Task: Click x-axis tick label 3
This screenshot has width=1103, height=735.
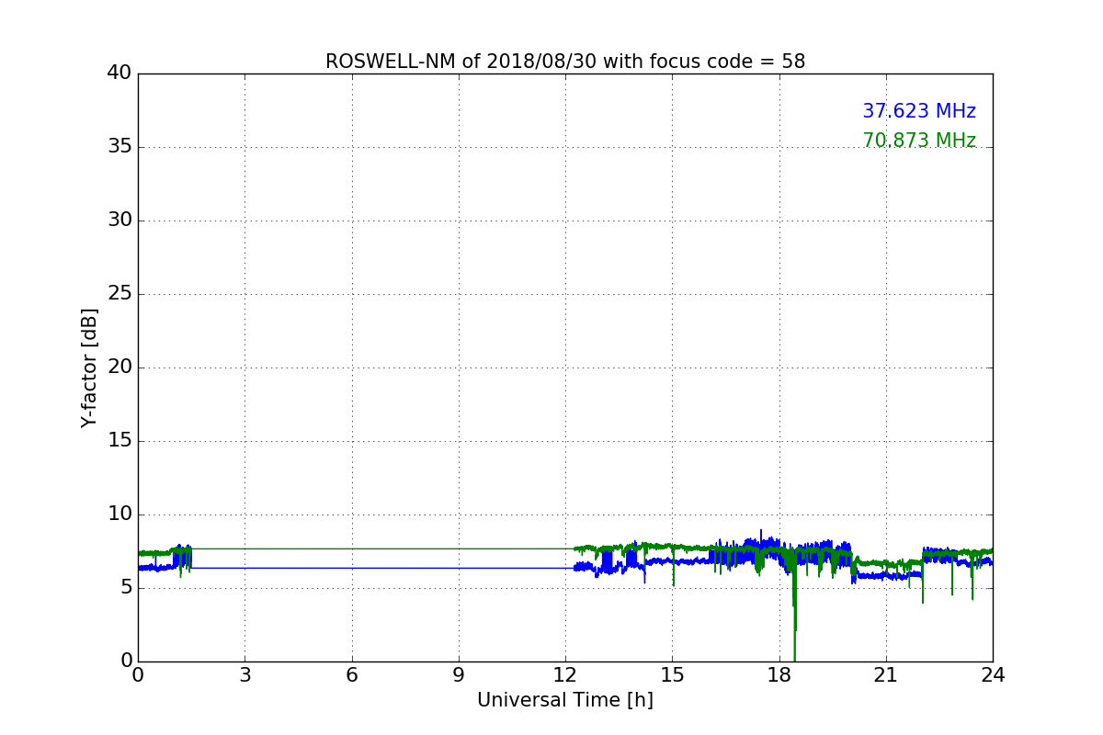Action: [244, 675]
